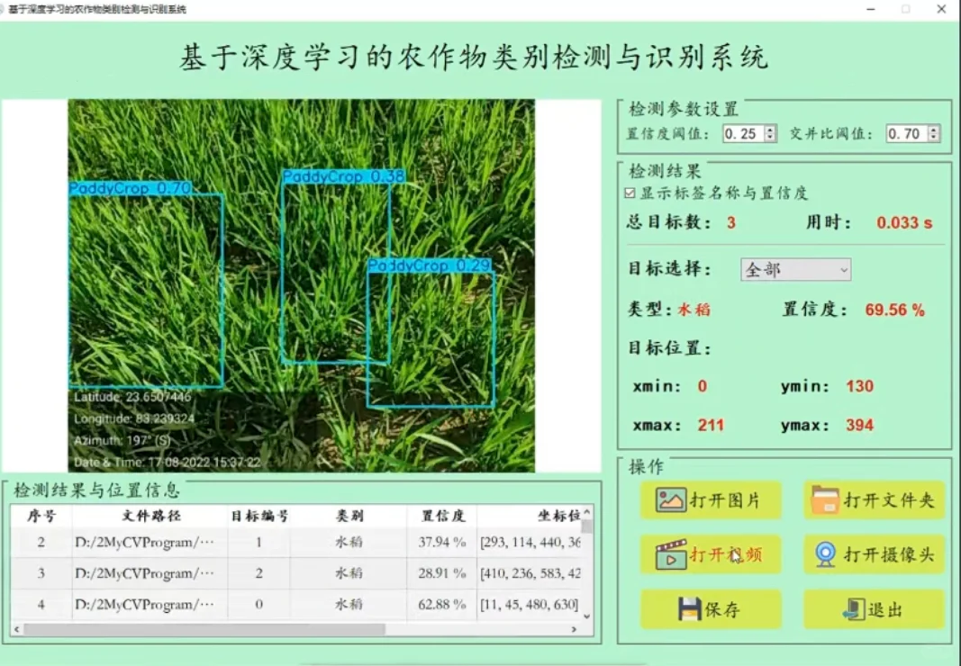Decrease 交并比阈值 using its down arrow
961x666 pixels.
pos(932,137)
